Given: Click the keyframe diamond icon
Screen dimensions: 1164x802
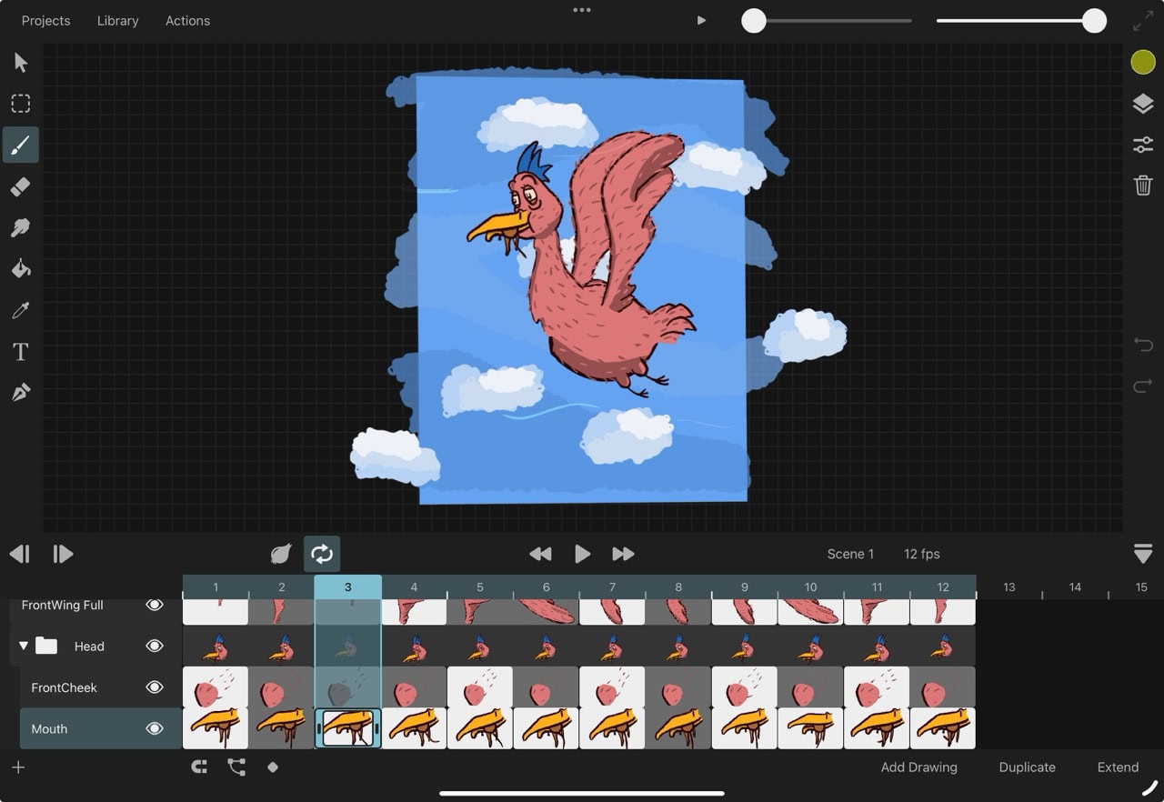Looking at the screenshot, I should pos(273,767).
